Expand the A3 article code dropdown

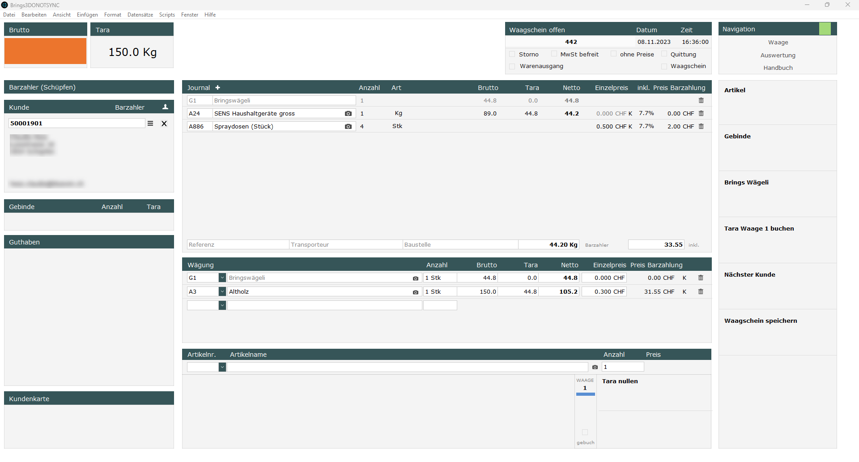pyautogui.click(x=222, y=292)
